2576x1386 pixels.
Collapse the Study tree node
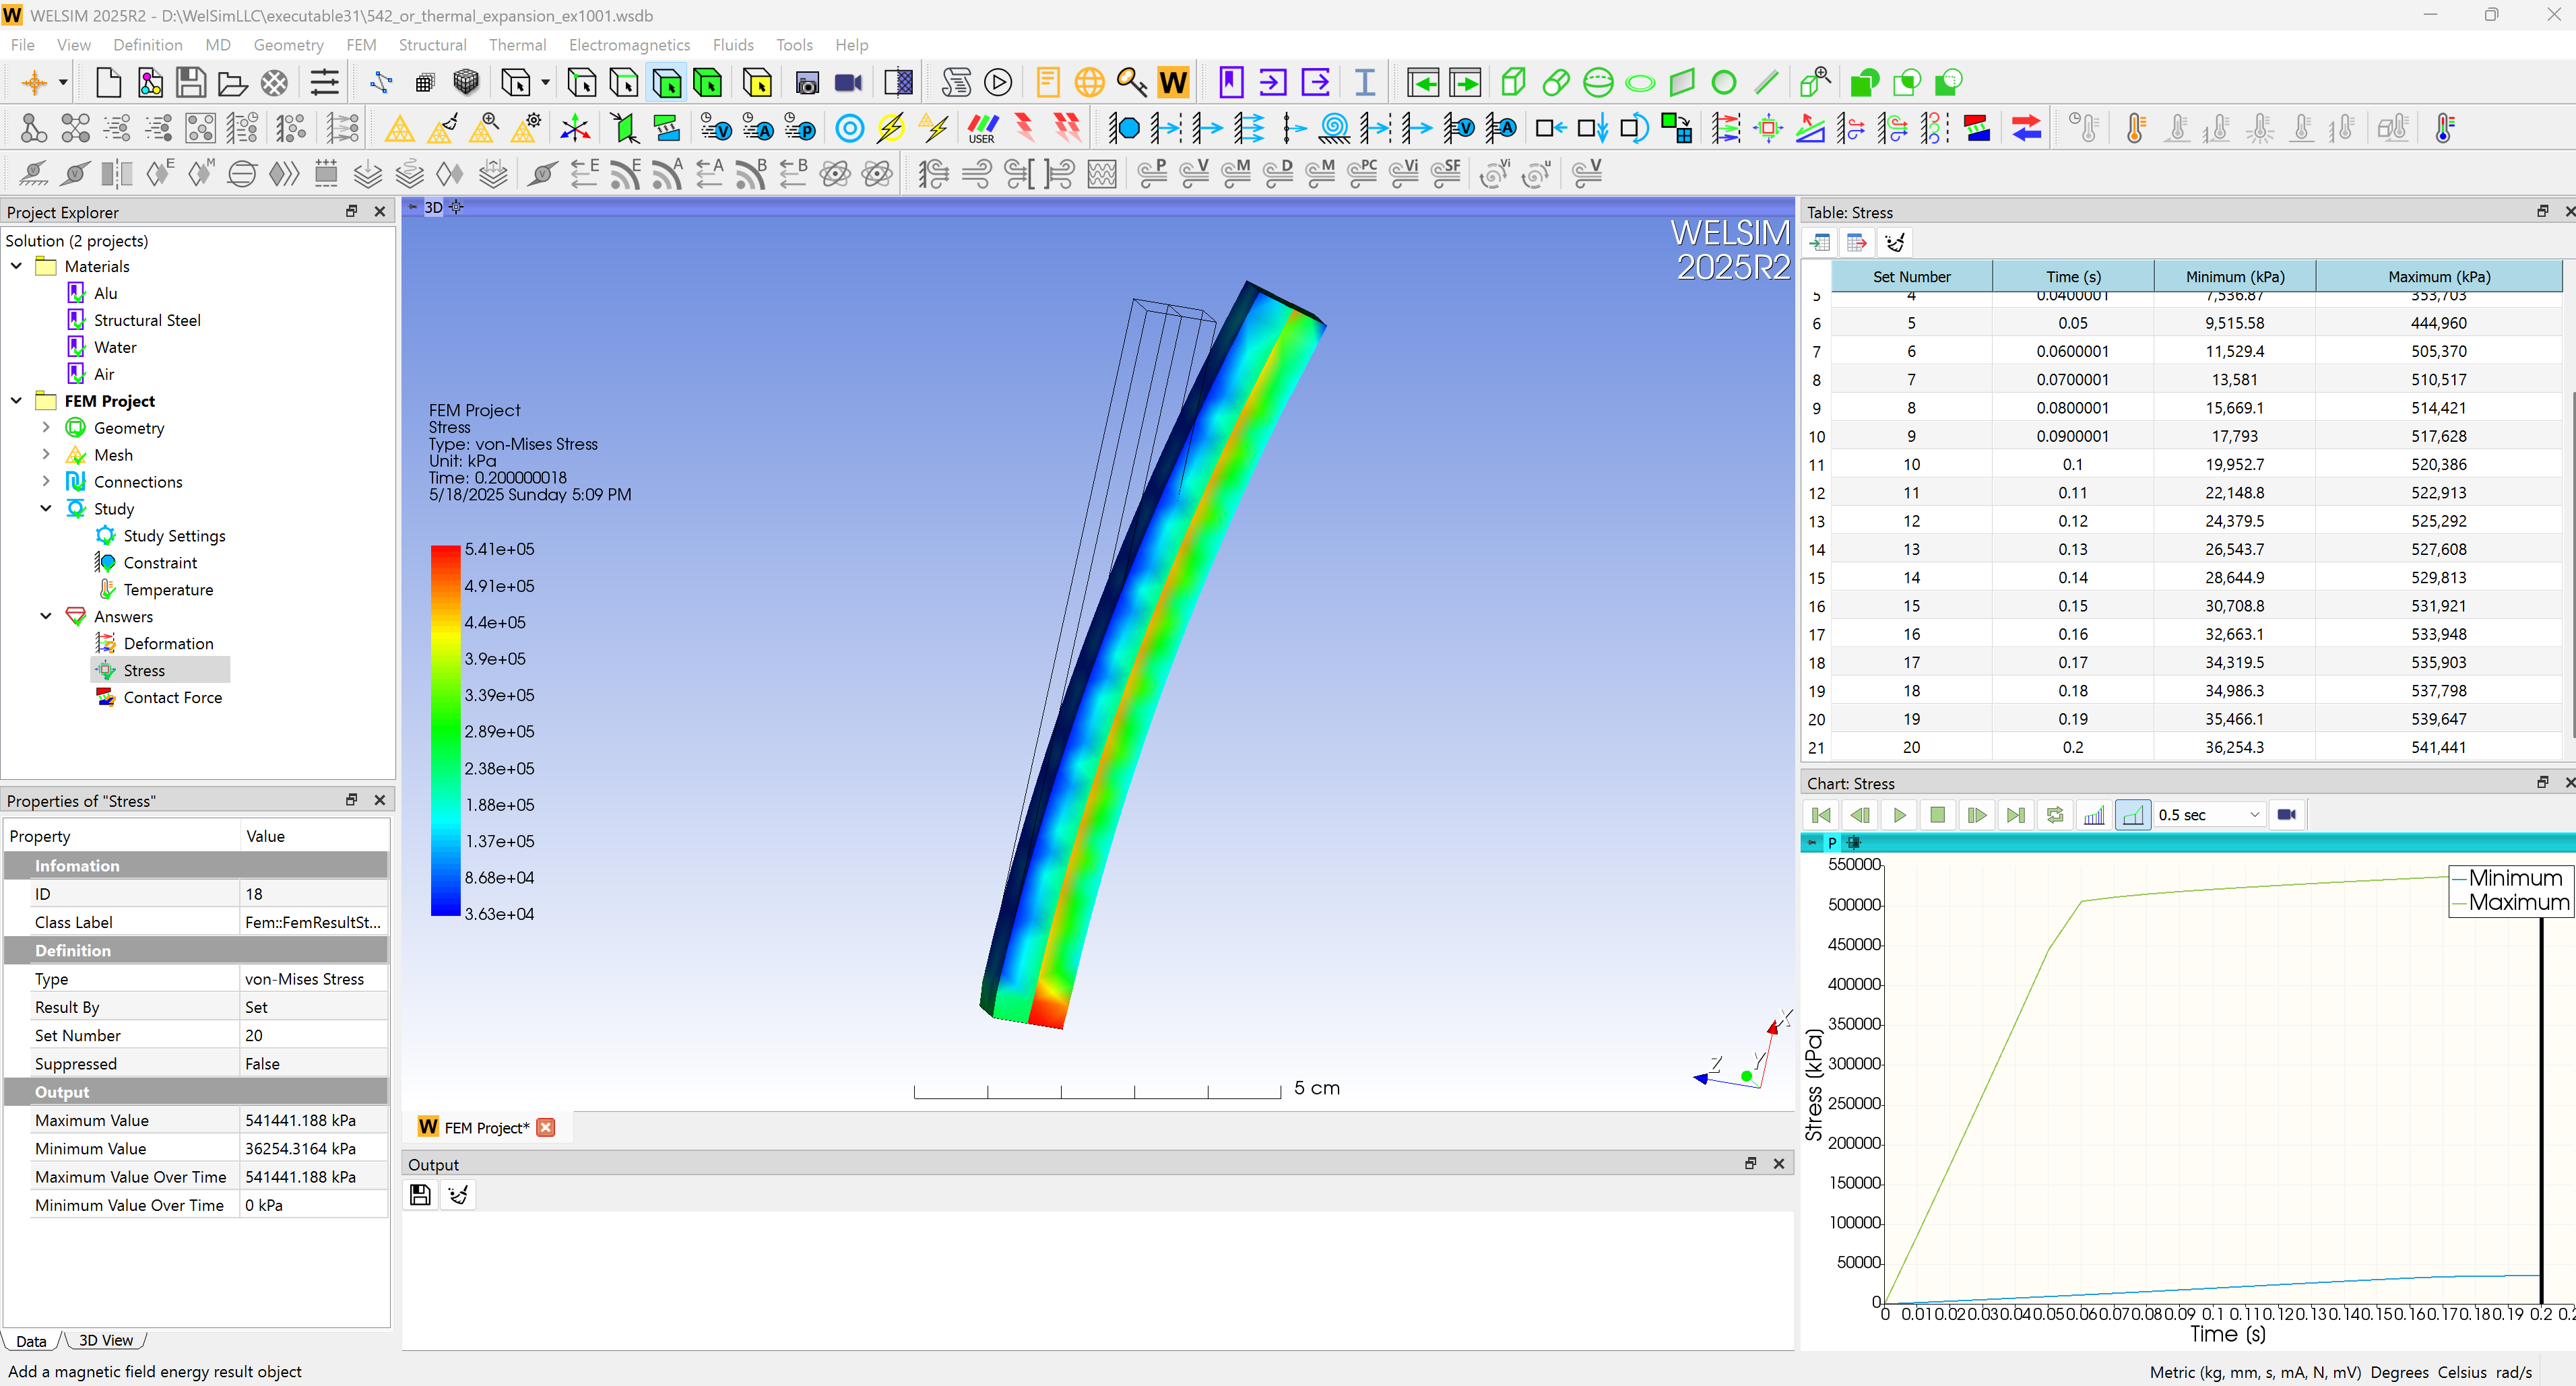click(45, 508)
